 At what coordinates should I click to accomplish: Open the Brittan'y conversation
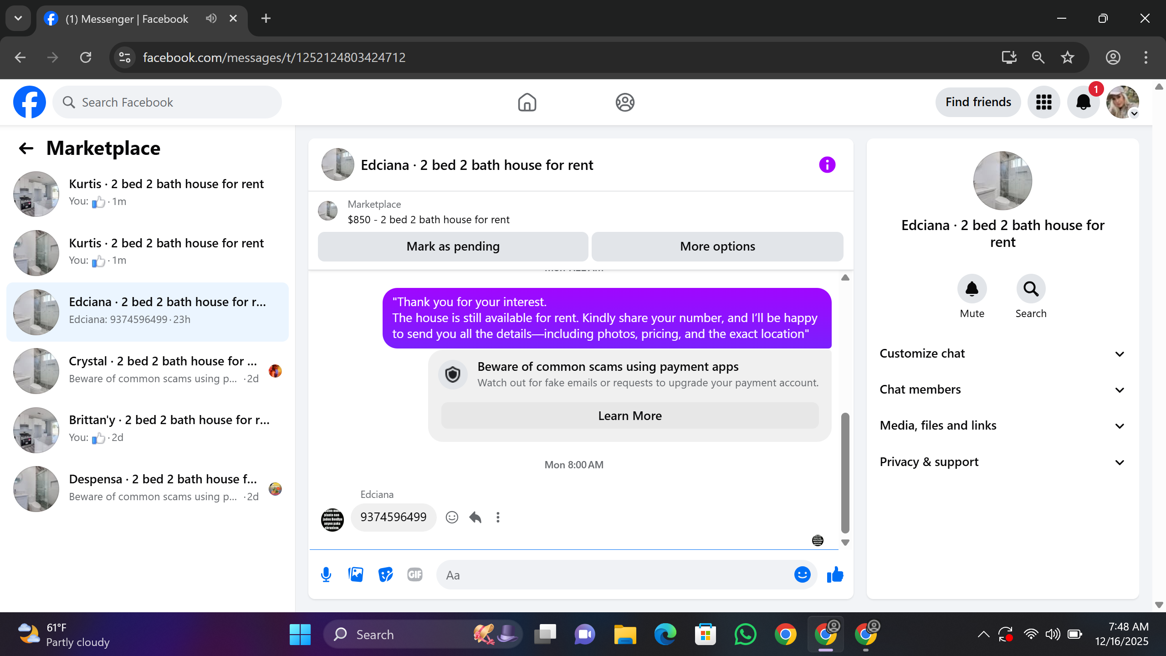(148, 430)
